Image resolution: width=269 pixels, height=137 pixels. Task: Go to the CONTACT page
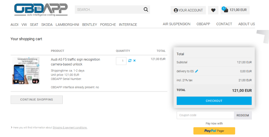(x=224, y=24)
